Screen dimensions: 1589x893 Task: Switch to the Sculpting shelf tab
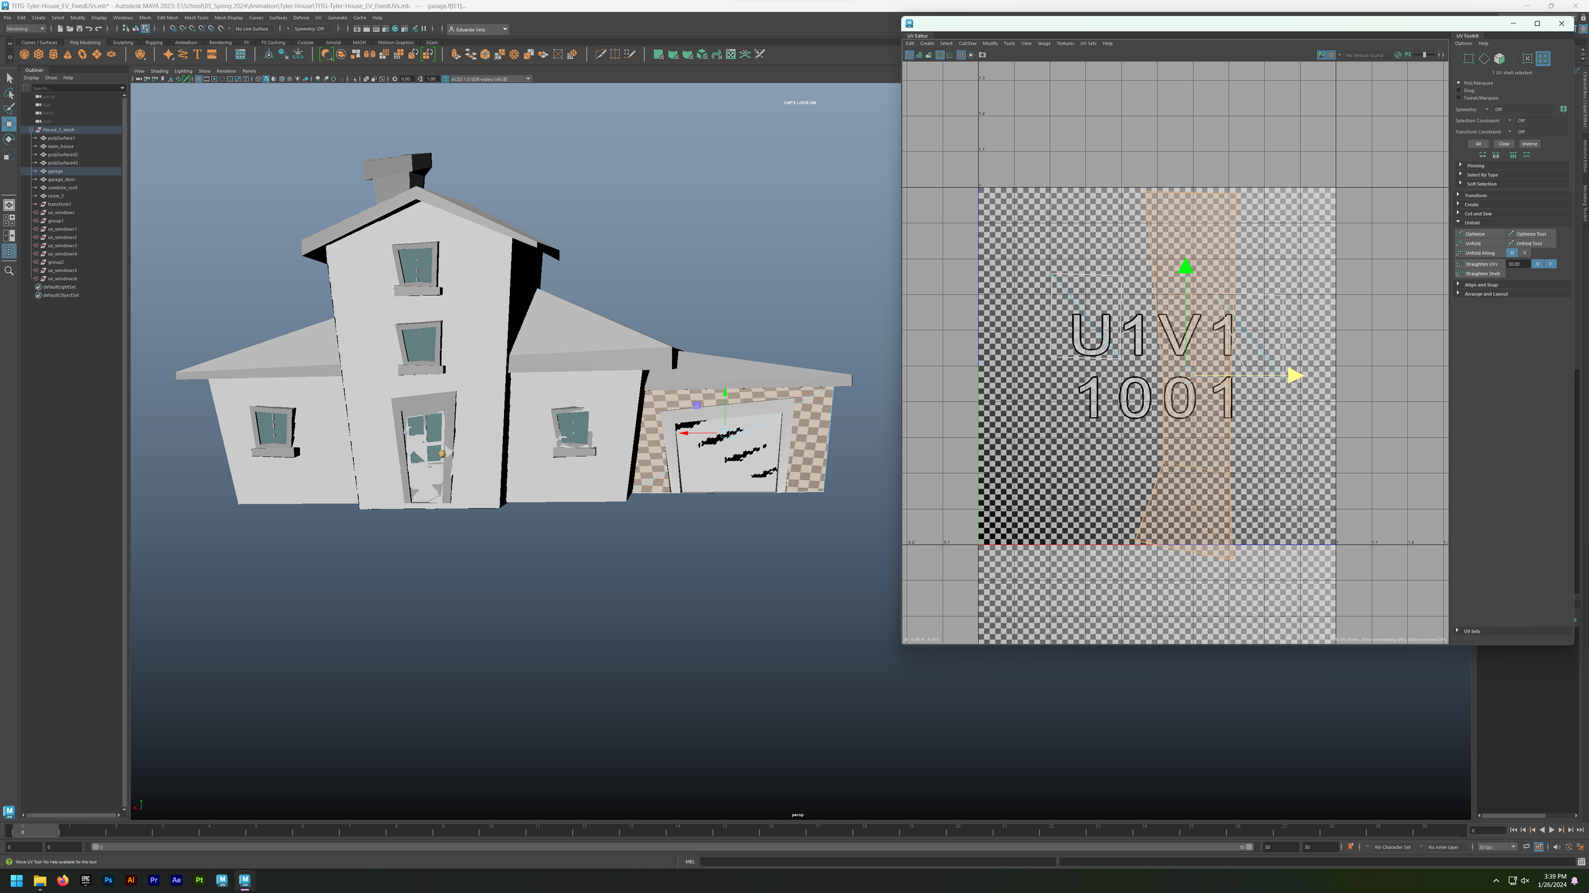click(x=123, y=43)
